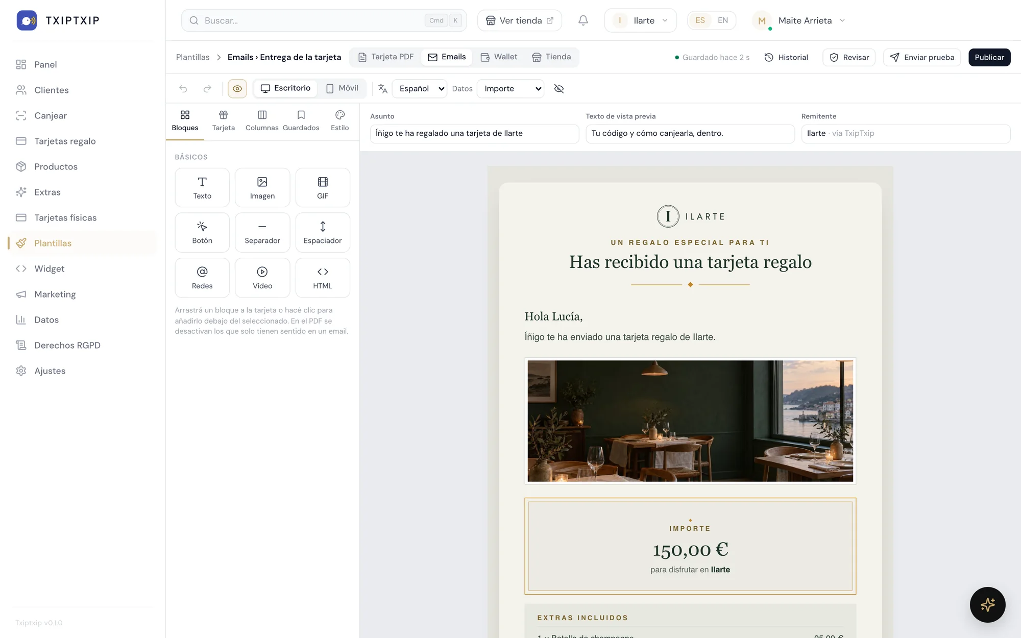Expand the Ilarte store selector
The height and width of the screenshot is (638, 1021).
pos(641,20)
